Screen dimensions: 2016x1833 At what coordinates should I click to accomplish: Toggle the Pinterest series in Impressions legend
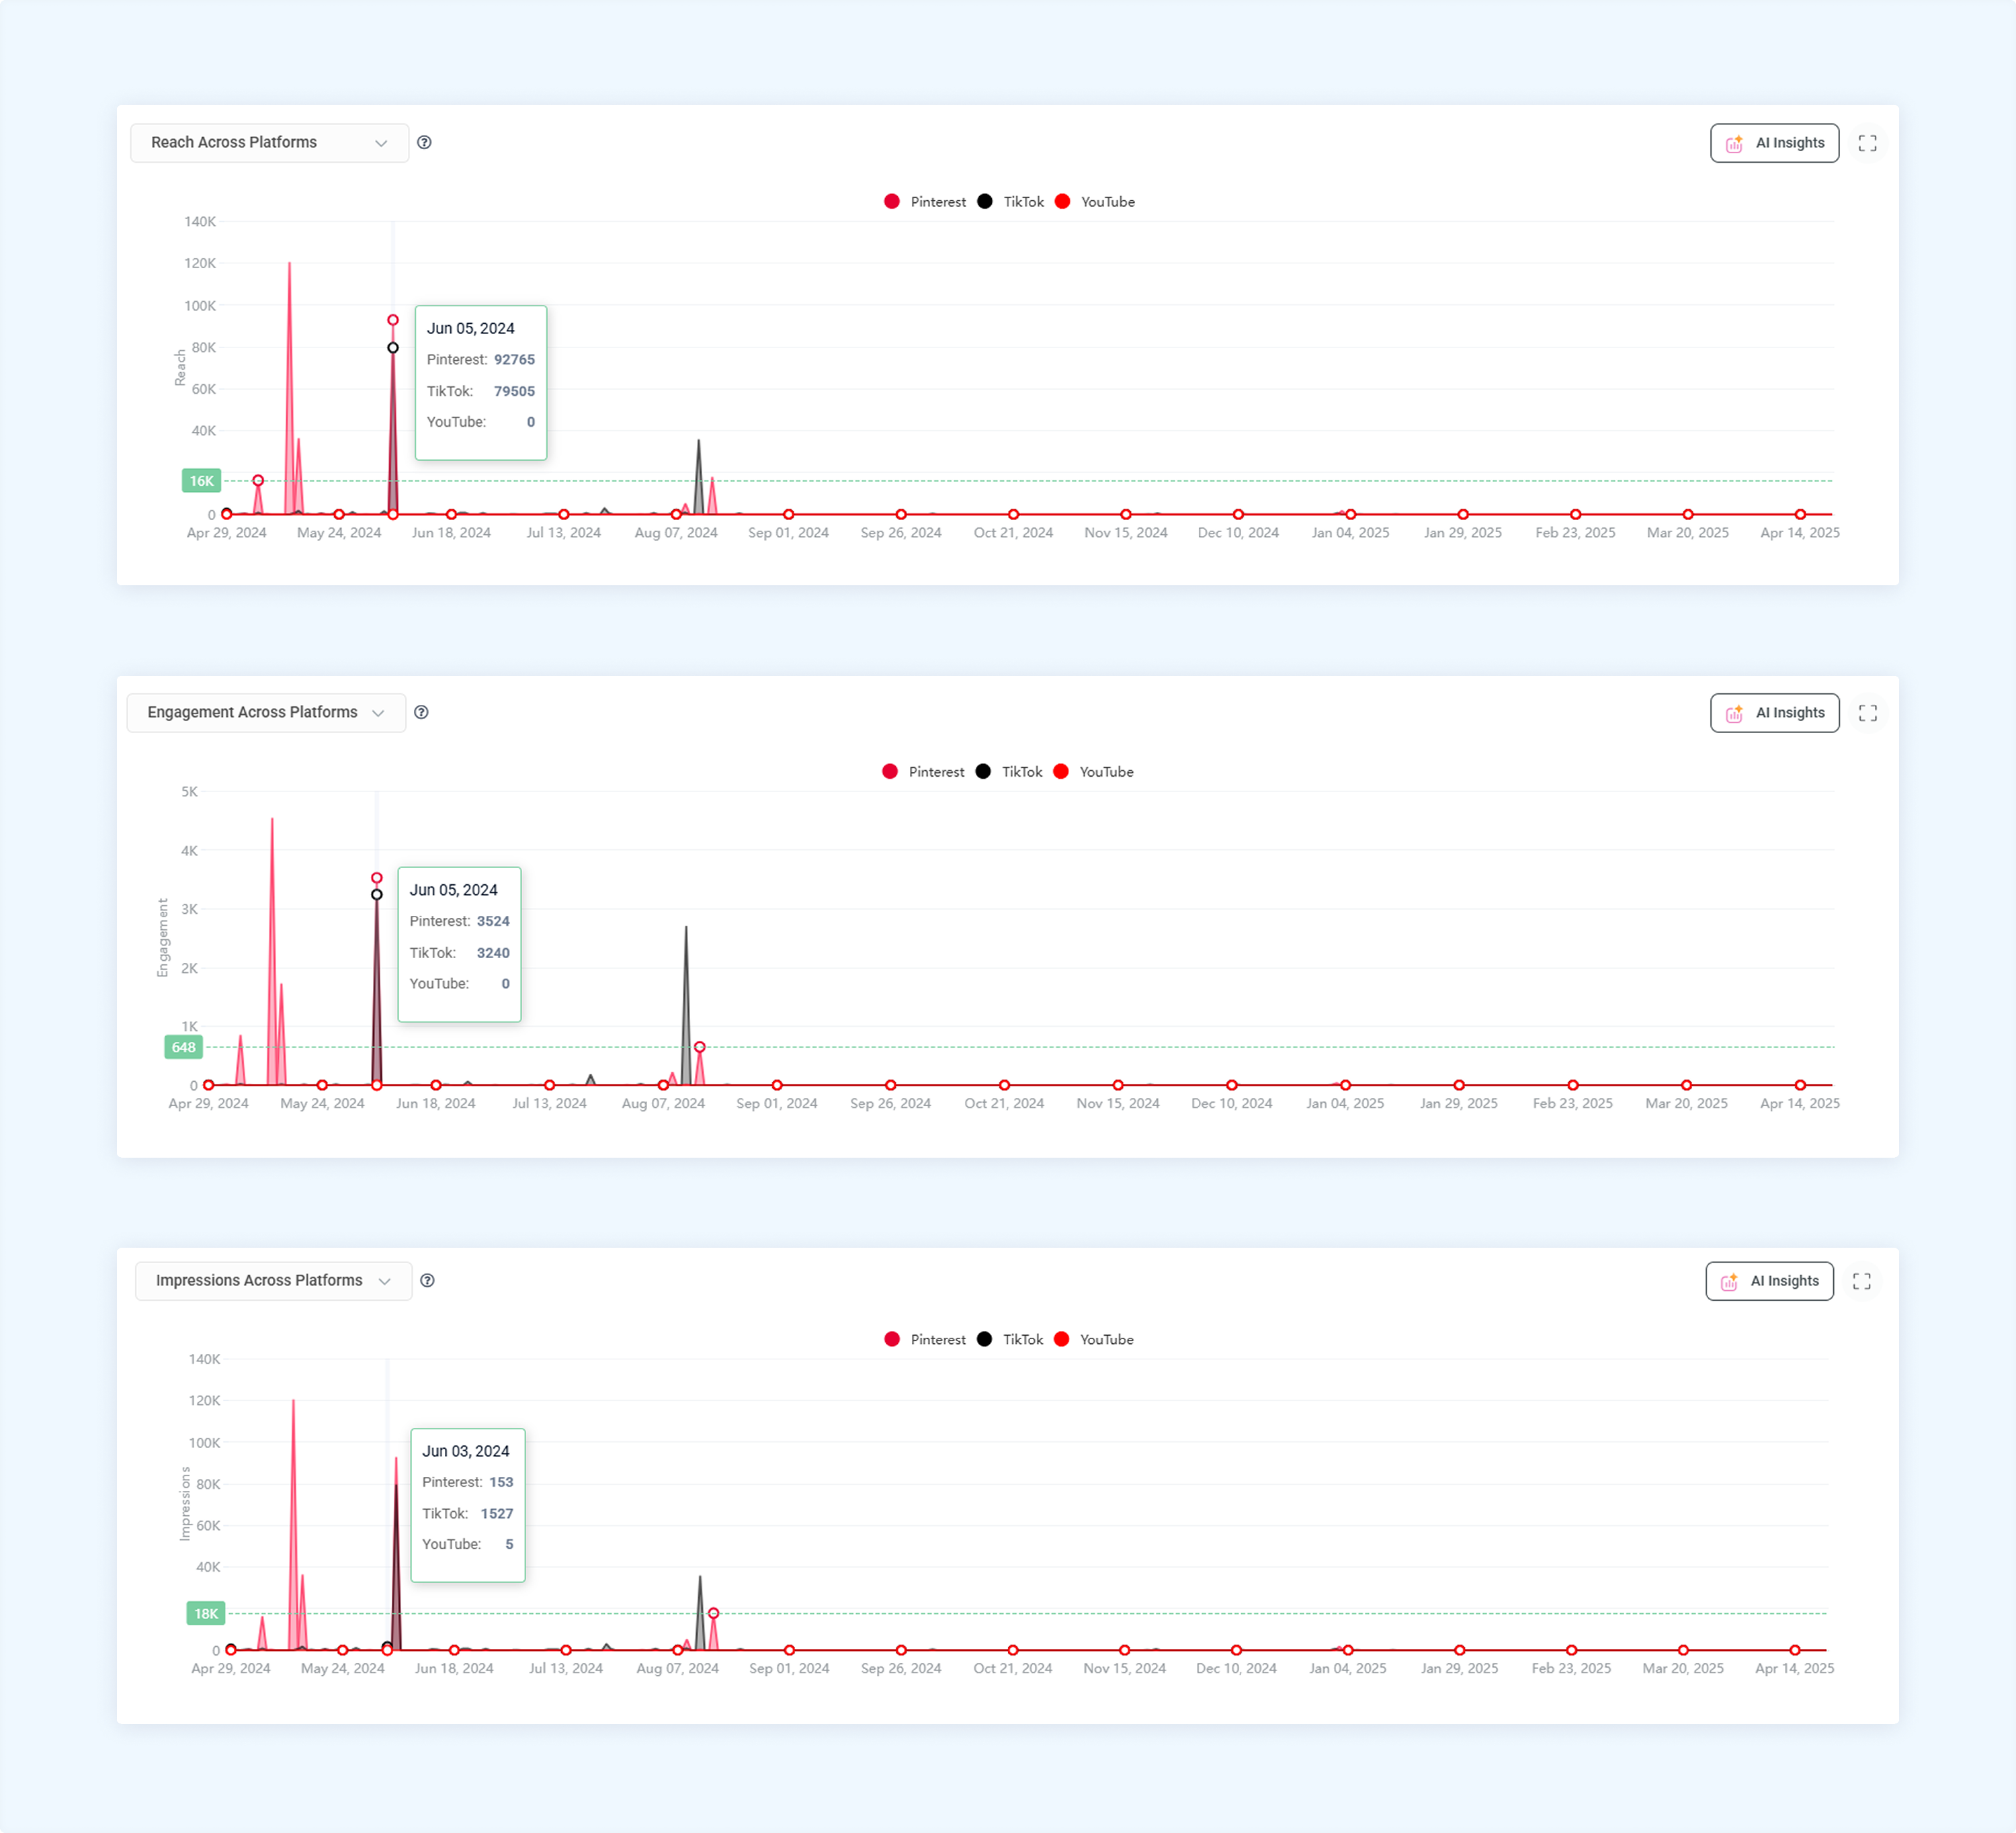point(925,1340)
